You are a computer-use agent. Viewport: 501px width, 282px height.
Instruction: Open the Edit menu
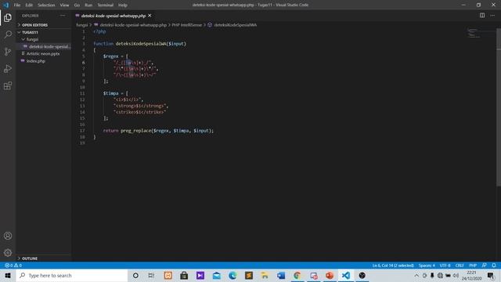coord(29,5)
